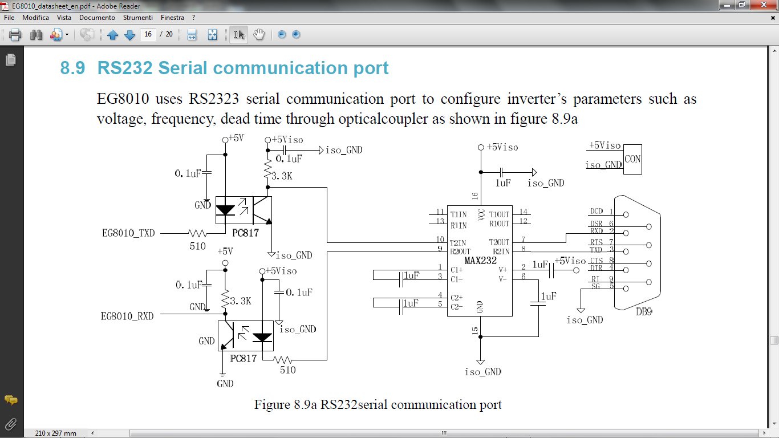Viewport: 779px width, 438px height.
Task: Click the 'Figure 8.9a RS232serial communication port' caption
Action: pos(378,405)
